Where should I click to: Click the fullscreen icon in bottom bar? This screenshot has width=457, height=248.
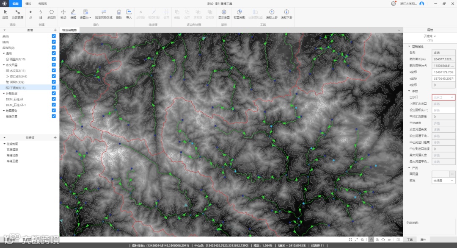coord(350,240)
